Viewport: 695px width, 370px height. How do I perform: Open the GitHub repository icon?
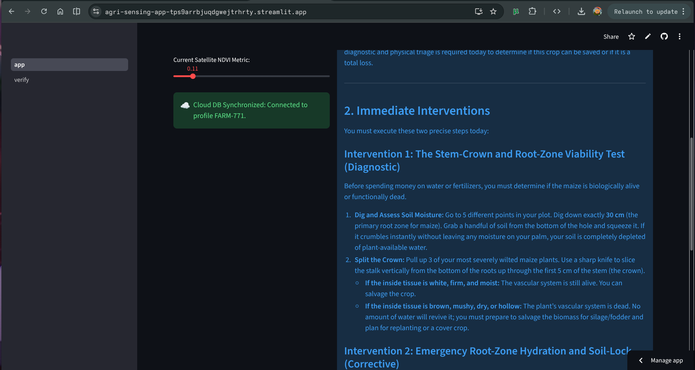tap(664, 37)
